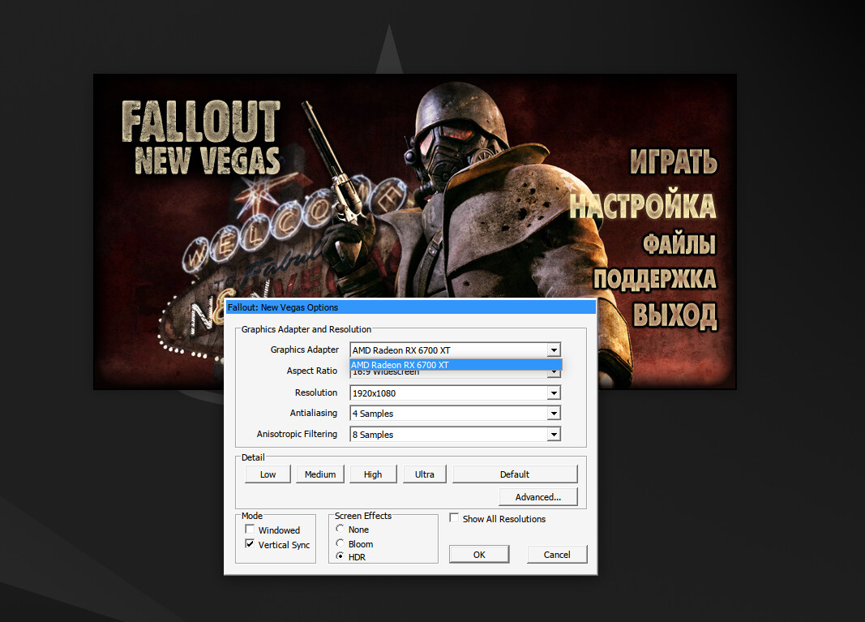This screenshot has width=865, height=622.
Task: Cancel the options dialog
Action: (x=556, y=555)
